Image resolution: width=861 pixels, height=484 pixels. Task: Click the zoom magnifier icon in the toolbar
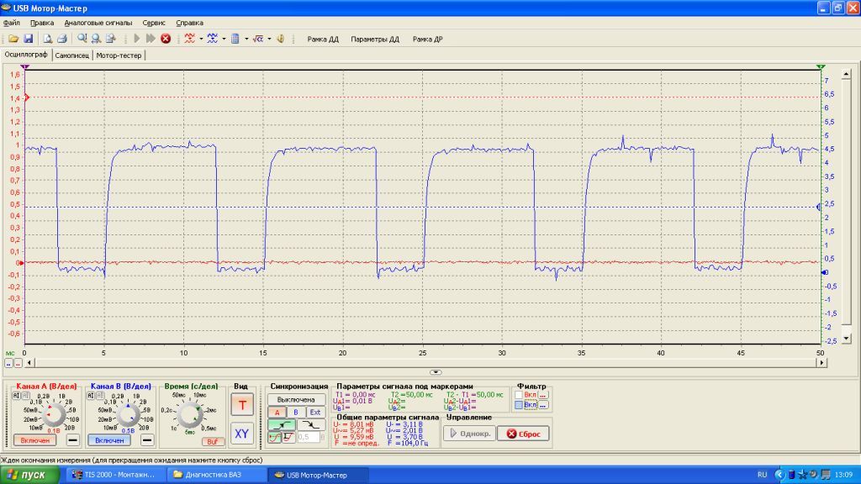tap(82, 39)
